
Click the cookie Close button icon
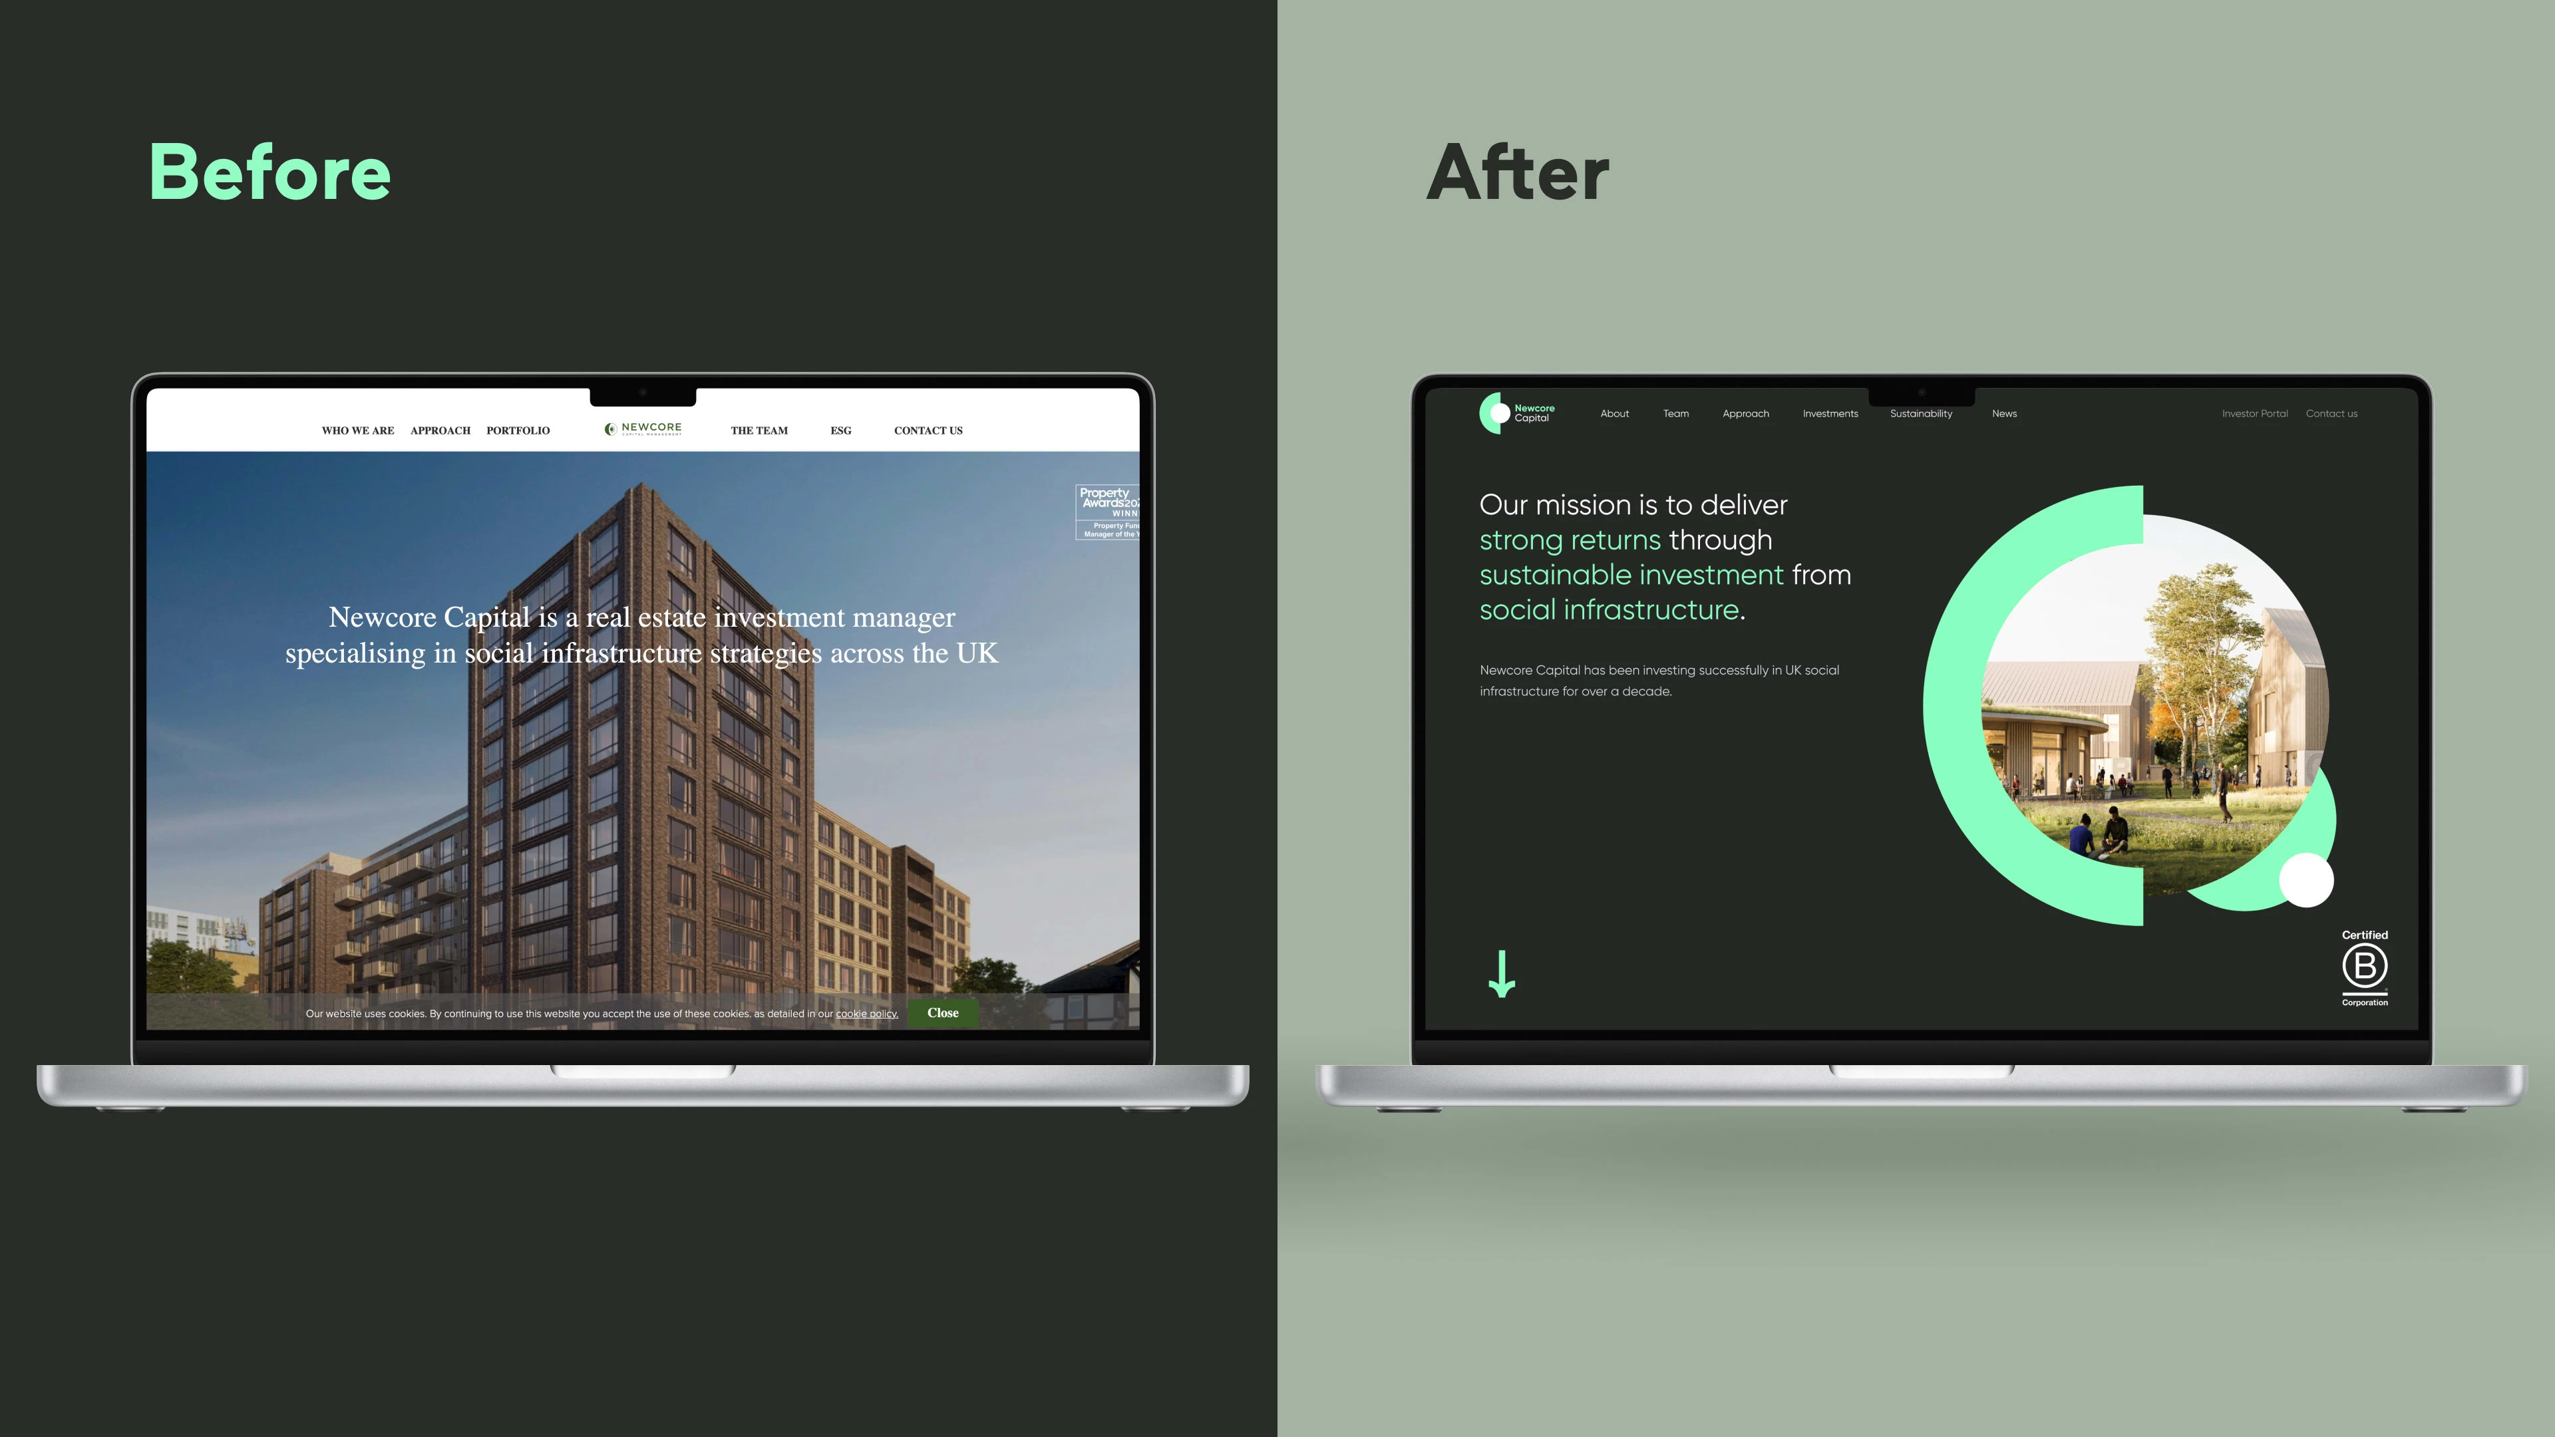[941, 1013]
